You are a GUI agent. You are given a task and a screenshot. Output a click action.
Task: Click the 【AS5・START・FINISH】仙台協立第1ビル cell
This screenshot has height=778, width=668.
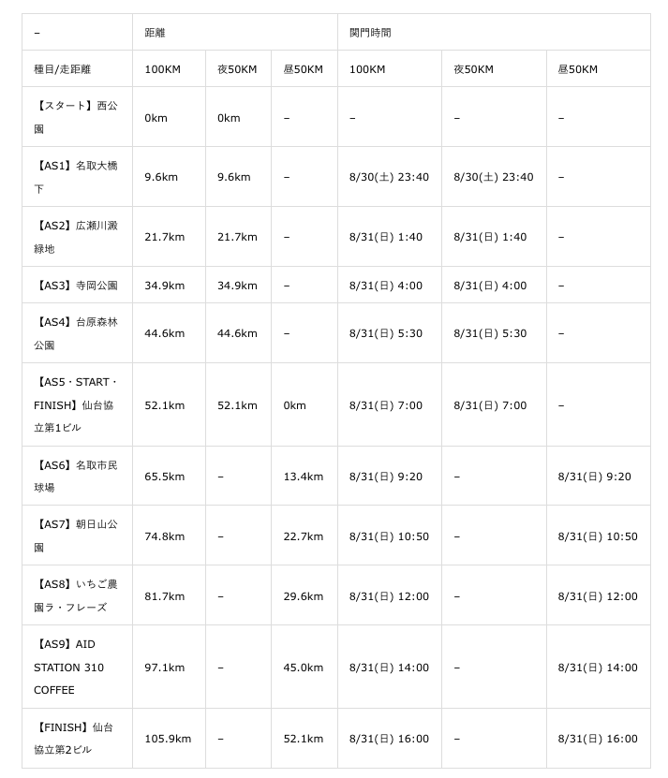point(76,405)
